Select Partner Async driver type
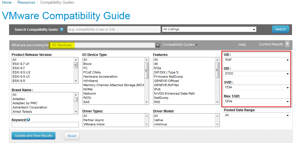 (x=94, y=120)
